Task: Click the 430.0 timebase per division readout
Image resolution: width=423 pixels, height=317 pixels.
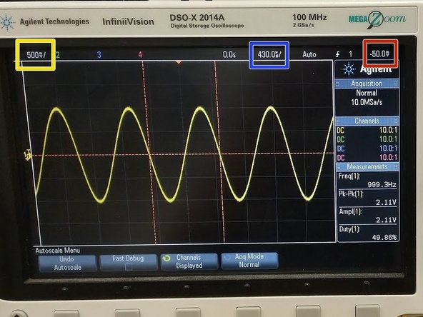Action: click(269, 54)
